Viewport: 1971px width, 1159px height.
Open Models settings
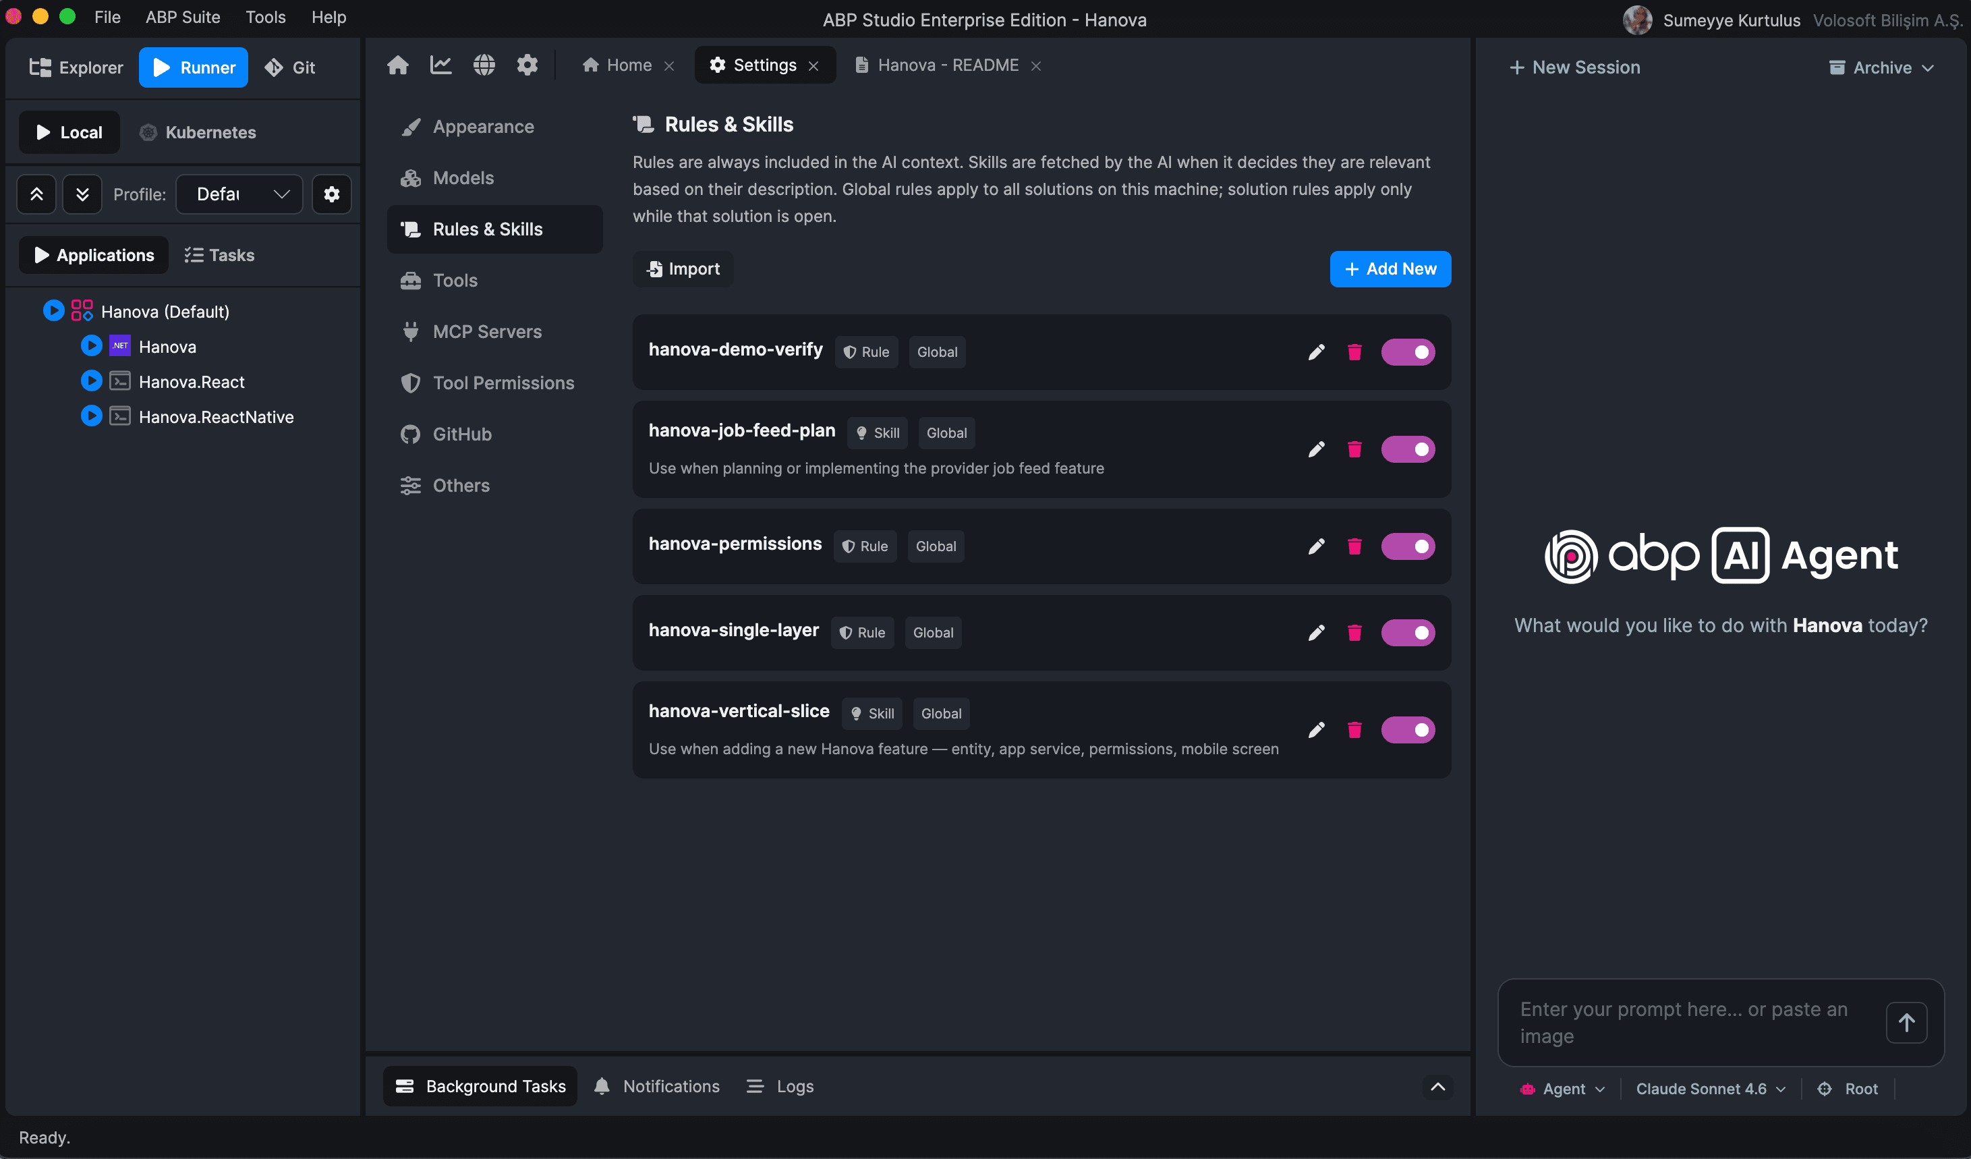pyautogui.click(x=495, y=178)
